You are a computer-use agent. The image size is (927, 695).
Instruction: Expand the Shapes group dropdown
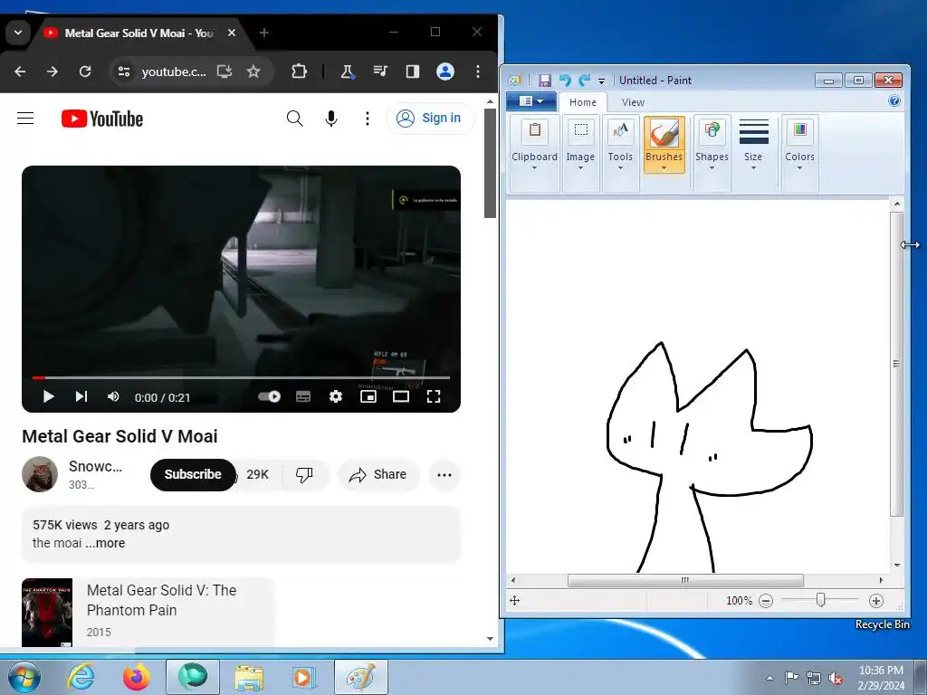pyautogui.click(x=712, y=167)
